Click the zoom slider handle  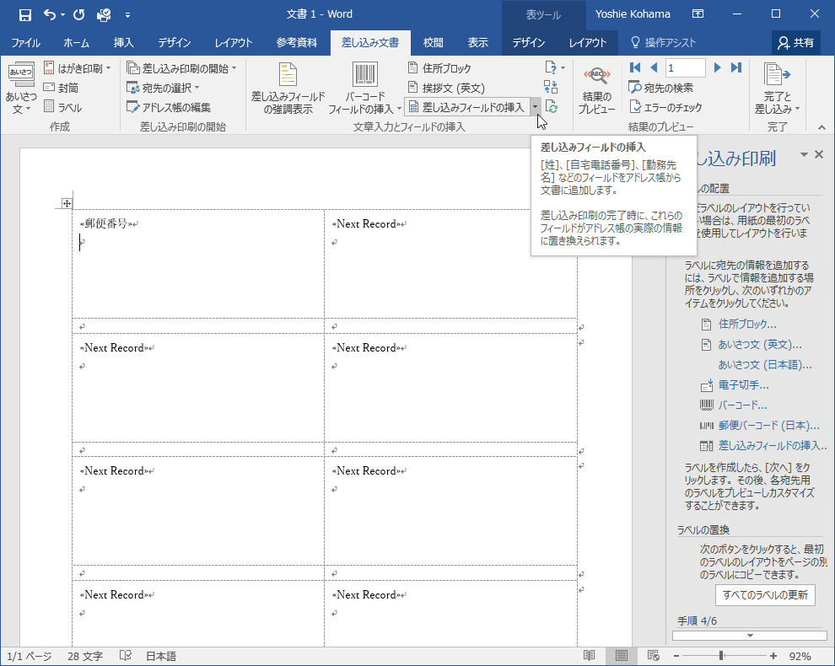[x=721, y=656]
